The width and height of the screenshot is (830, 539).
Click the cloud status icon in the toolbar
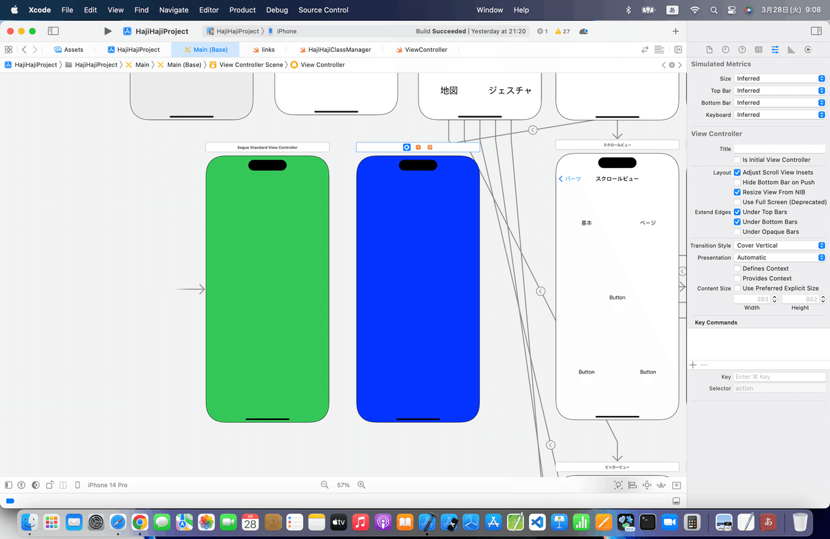pyautogui.click(x=584, y=31)
